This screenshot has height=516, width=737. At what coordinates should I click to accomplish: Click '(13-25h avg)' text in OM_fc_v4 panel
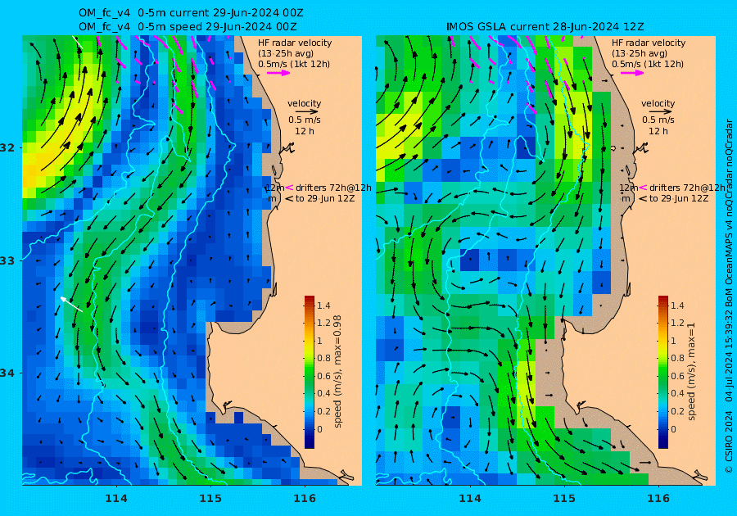pyautogui.click(x=286, y=53)
